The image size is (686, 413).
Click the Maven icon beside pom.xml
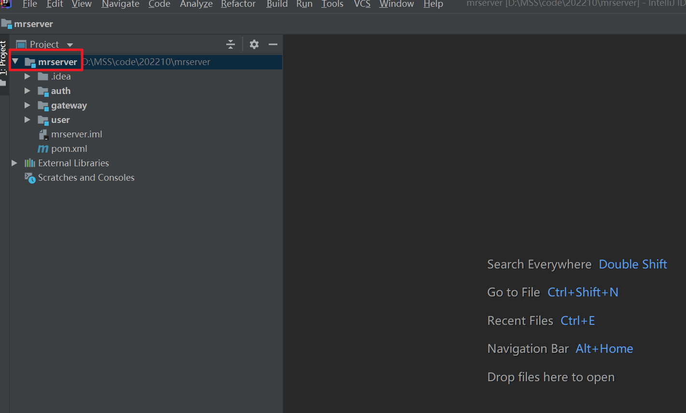[x=43, y=149]
